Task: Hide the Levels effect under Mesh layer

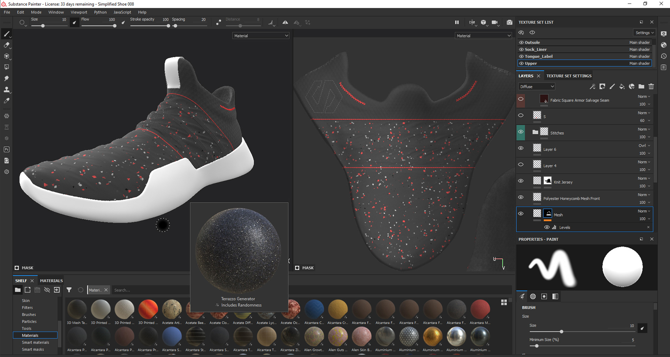Action: (x=547, y=227)
